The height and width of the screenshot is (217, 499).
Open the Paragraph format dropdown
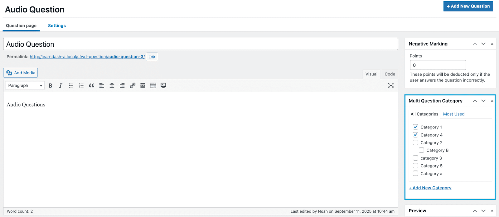tap(25, 85)
